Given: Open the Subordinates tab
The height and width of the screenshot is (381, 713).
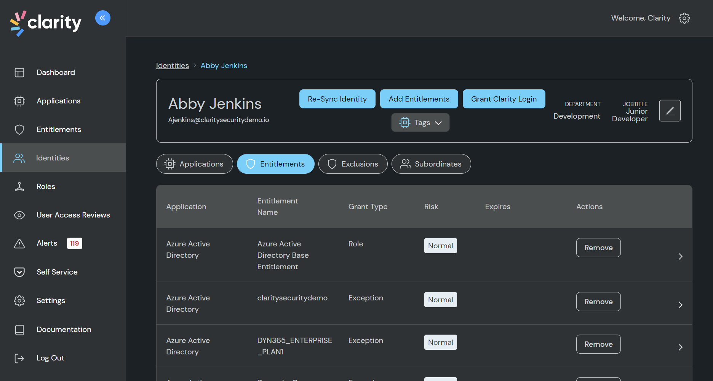Looking at the screenshot, I should pos(431,164).
